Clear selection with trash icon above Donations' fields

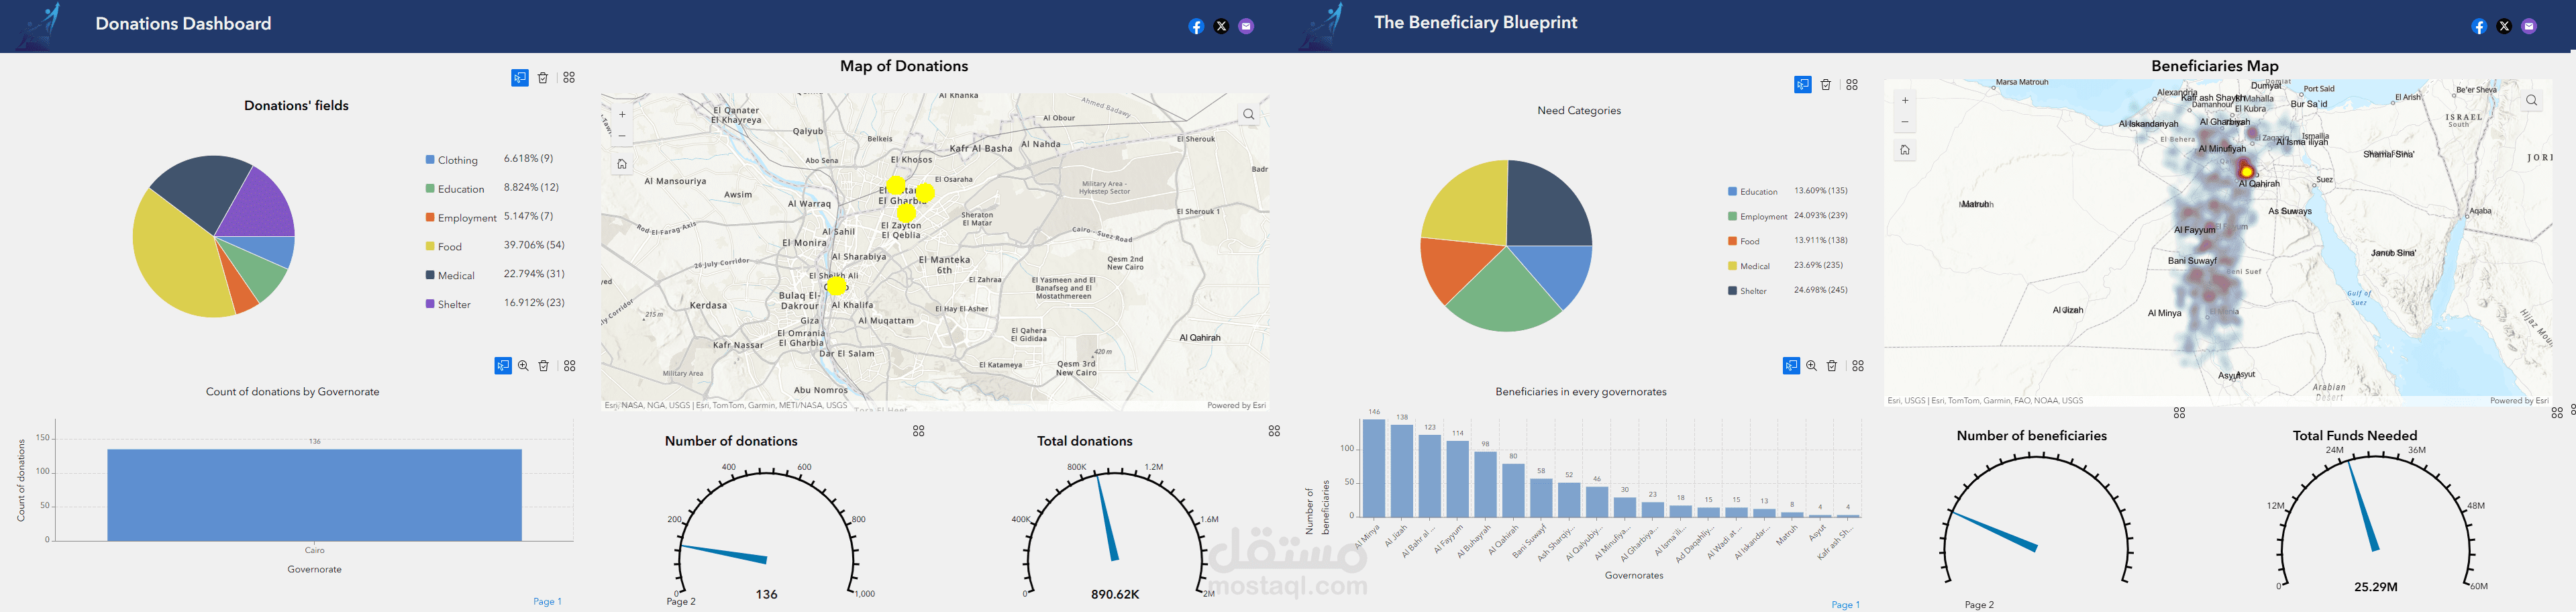[543, 78]
